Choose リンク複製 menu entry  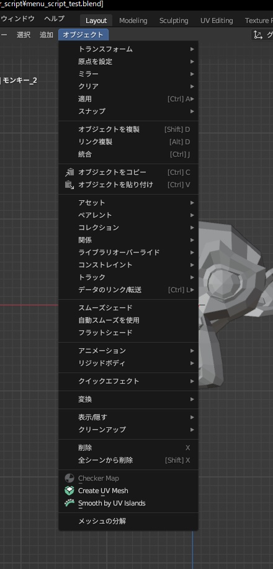point(128,142)
